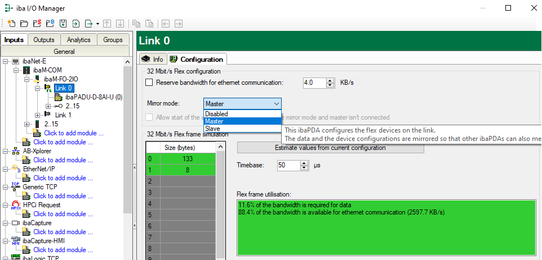The width and height of the screenshot is (542, 260).
Task: Click the ibaCapture camera icon
Action: point(16,223)
